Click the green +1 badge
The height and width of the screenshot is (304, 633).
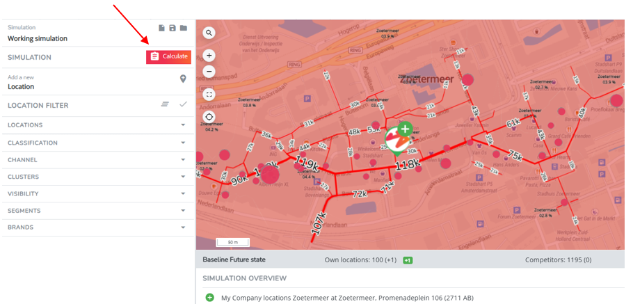[x=408, y=260]
